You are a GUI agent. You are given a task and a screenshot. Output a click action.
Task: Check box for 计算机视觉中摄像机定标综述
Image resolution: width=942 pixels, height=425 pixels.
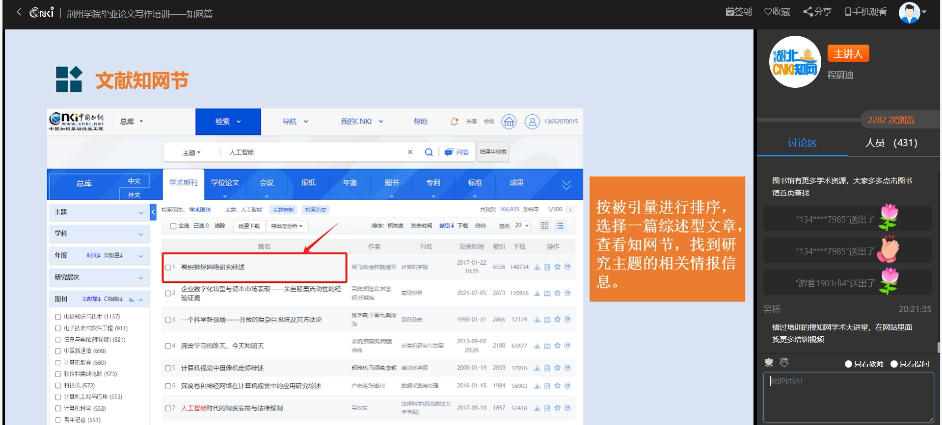[168, 368]
